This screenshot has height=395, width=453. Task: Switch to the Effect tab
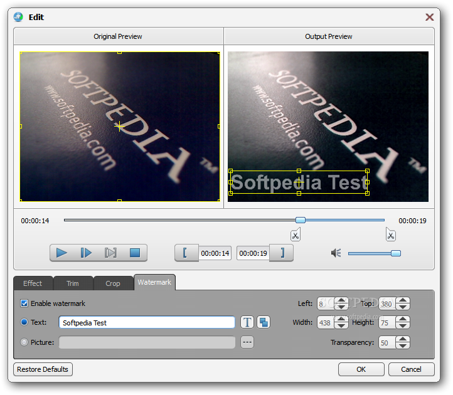point(33,283)
